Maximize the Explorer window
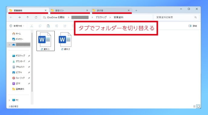The image size is (208, 115). point(189,9)
